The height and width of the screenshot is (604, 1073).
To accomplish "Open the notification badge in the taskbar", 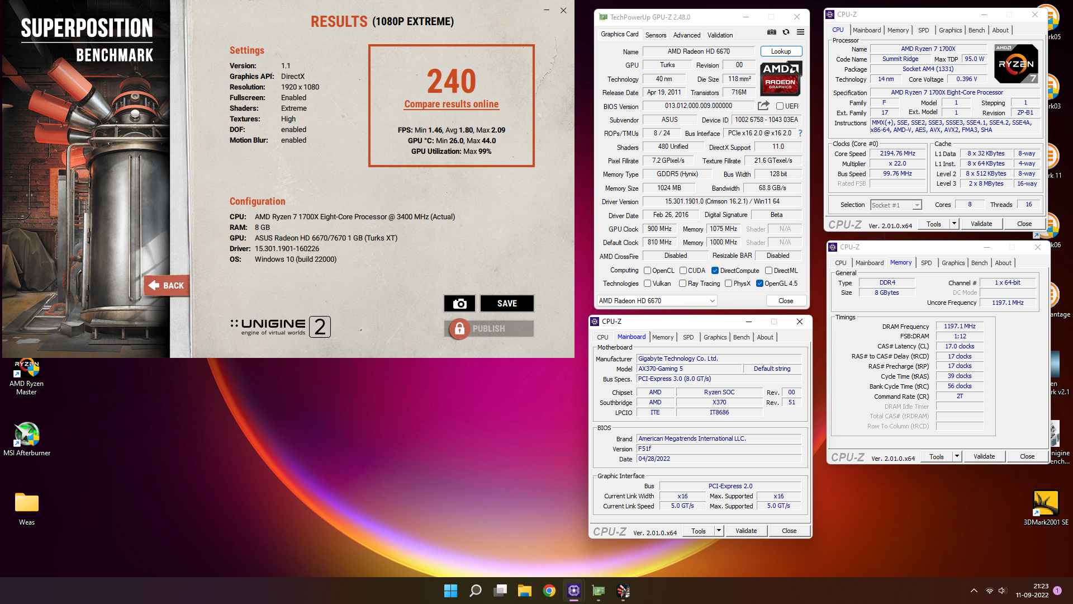I will (x=1057, y=591).
